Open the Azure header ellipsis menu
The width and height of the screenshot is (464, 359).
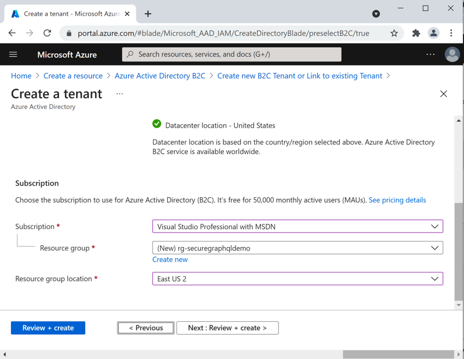[x=430, y=55]
